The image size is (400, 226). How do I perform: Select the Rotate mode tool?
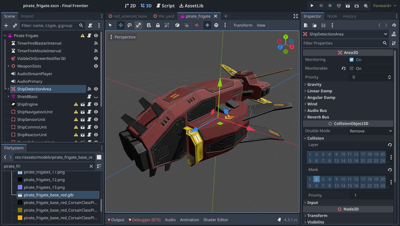click(129, 25)
